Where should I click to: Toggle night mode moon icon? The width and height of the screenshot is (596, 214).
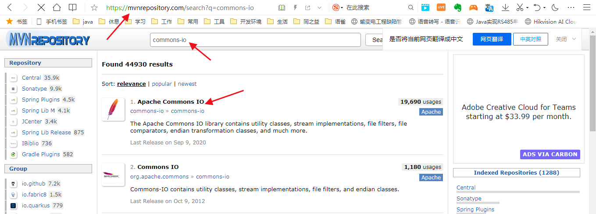click(555, 7)
